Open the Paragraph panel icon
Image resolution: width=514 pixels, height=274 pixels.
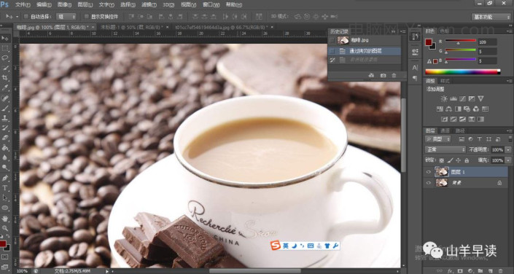[415, 78]
